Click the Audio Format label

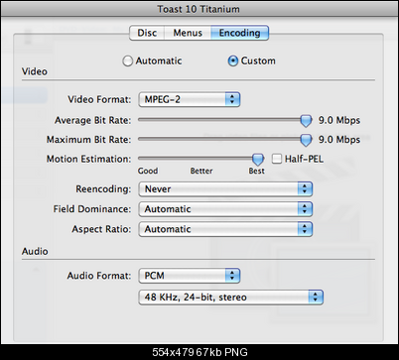click(x=99, y=276)
